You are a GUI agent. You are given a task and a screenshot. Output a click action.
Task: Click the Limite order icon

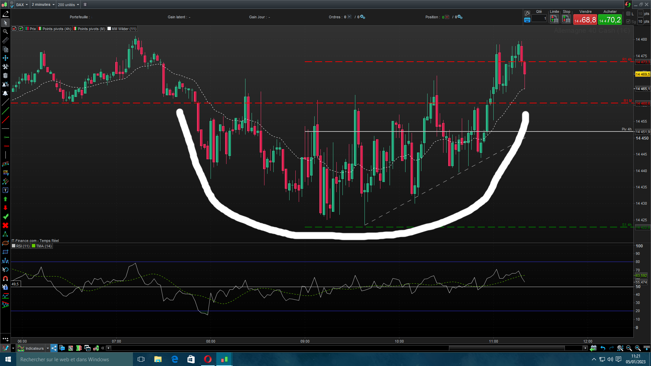[x=554, y=19]
